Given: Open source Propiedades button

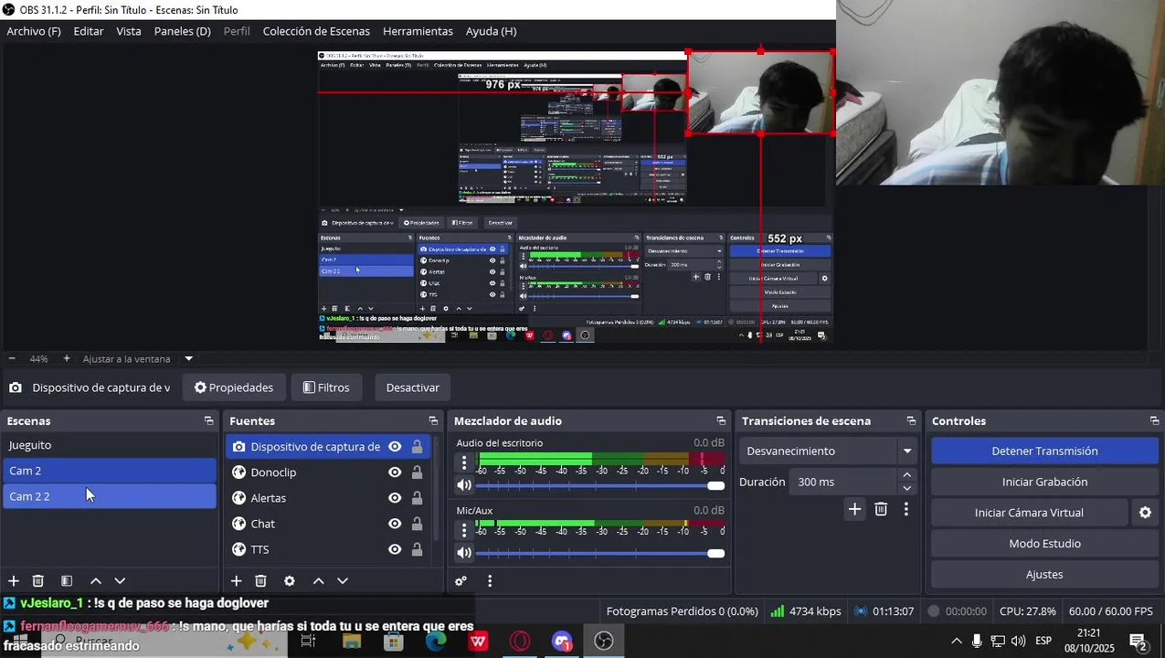Looking at the screenshot, I should 234,387.
